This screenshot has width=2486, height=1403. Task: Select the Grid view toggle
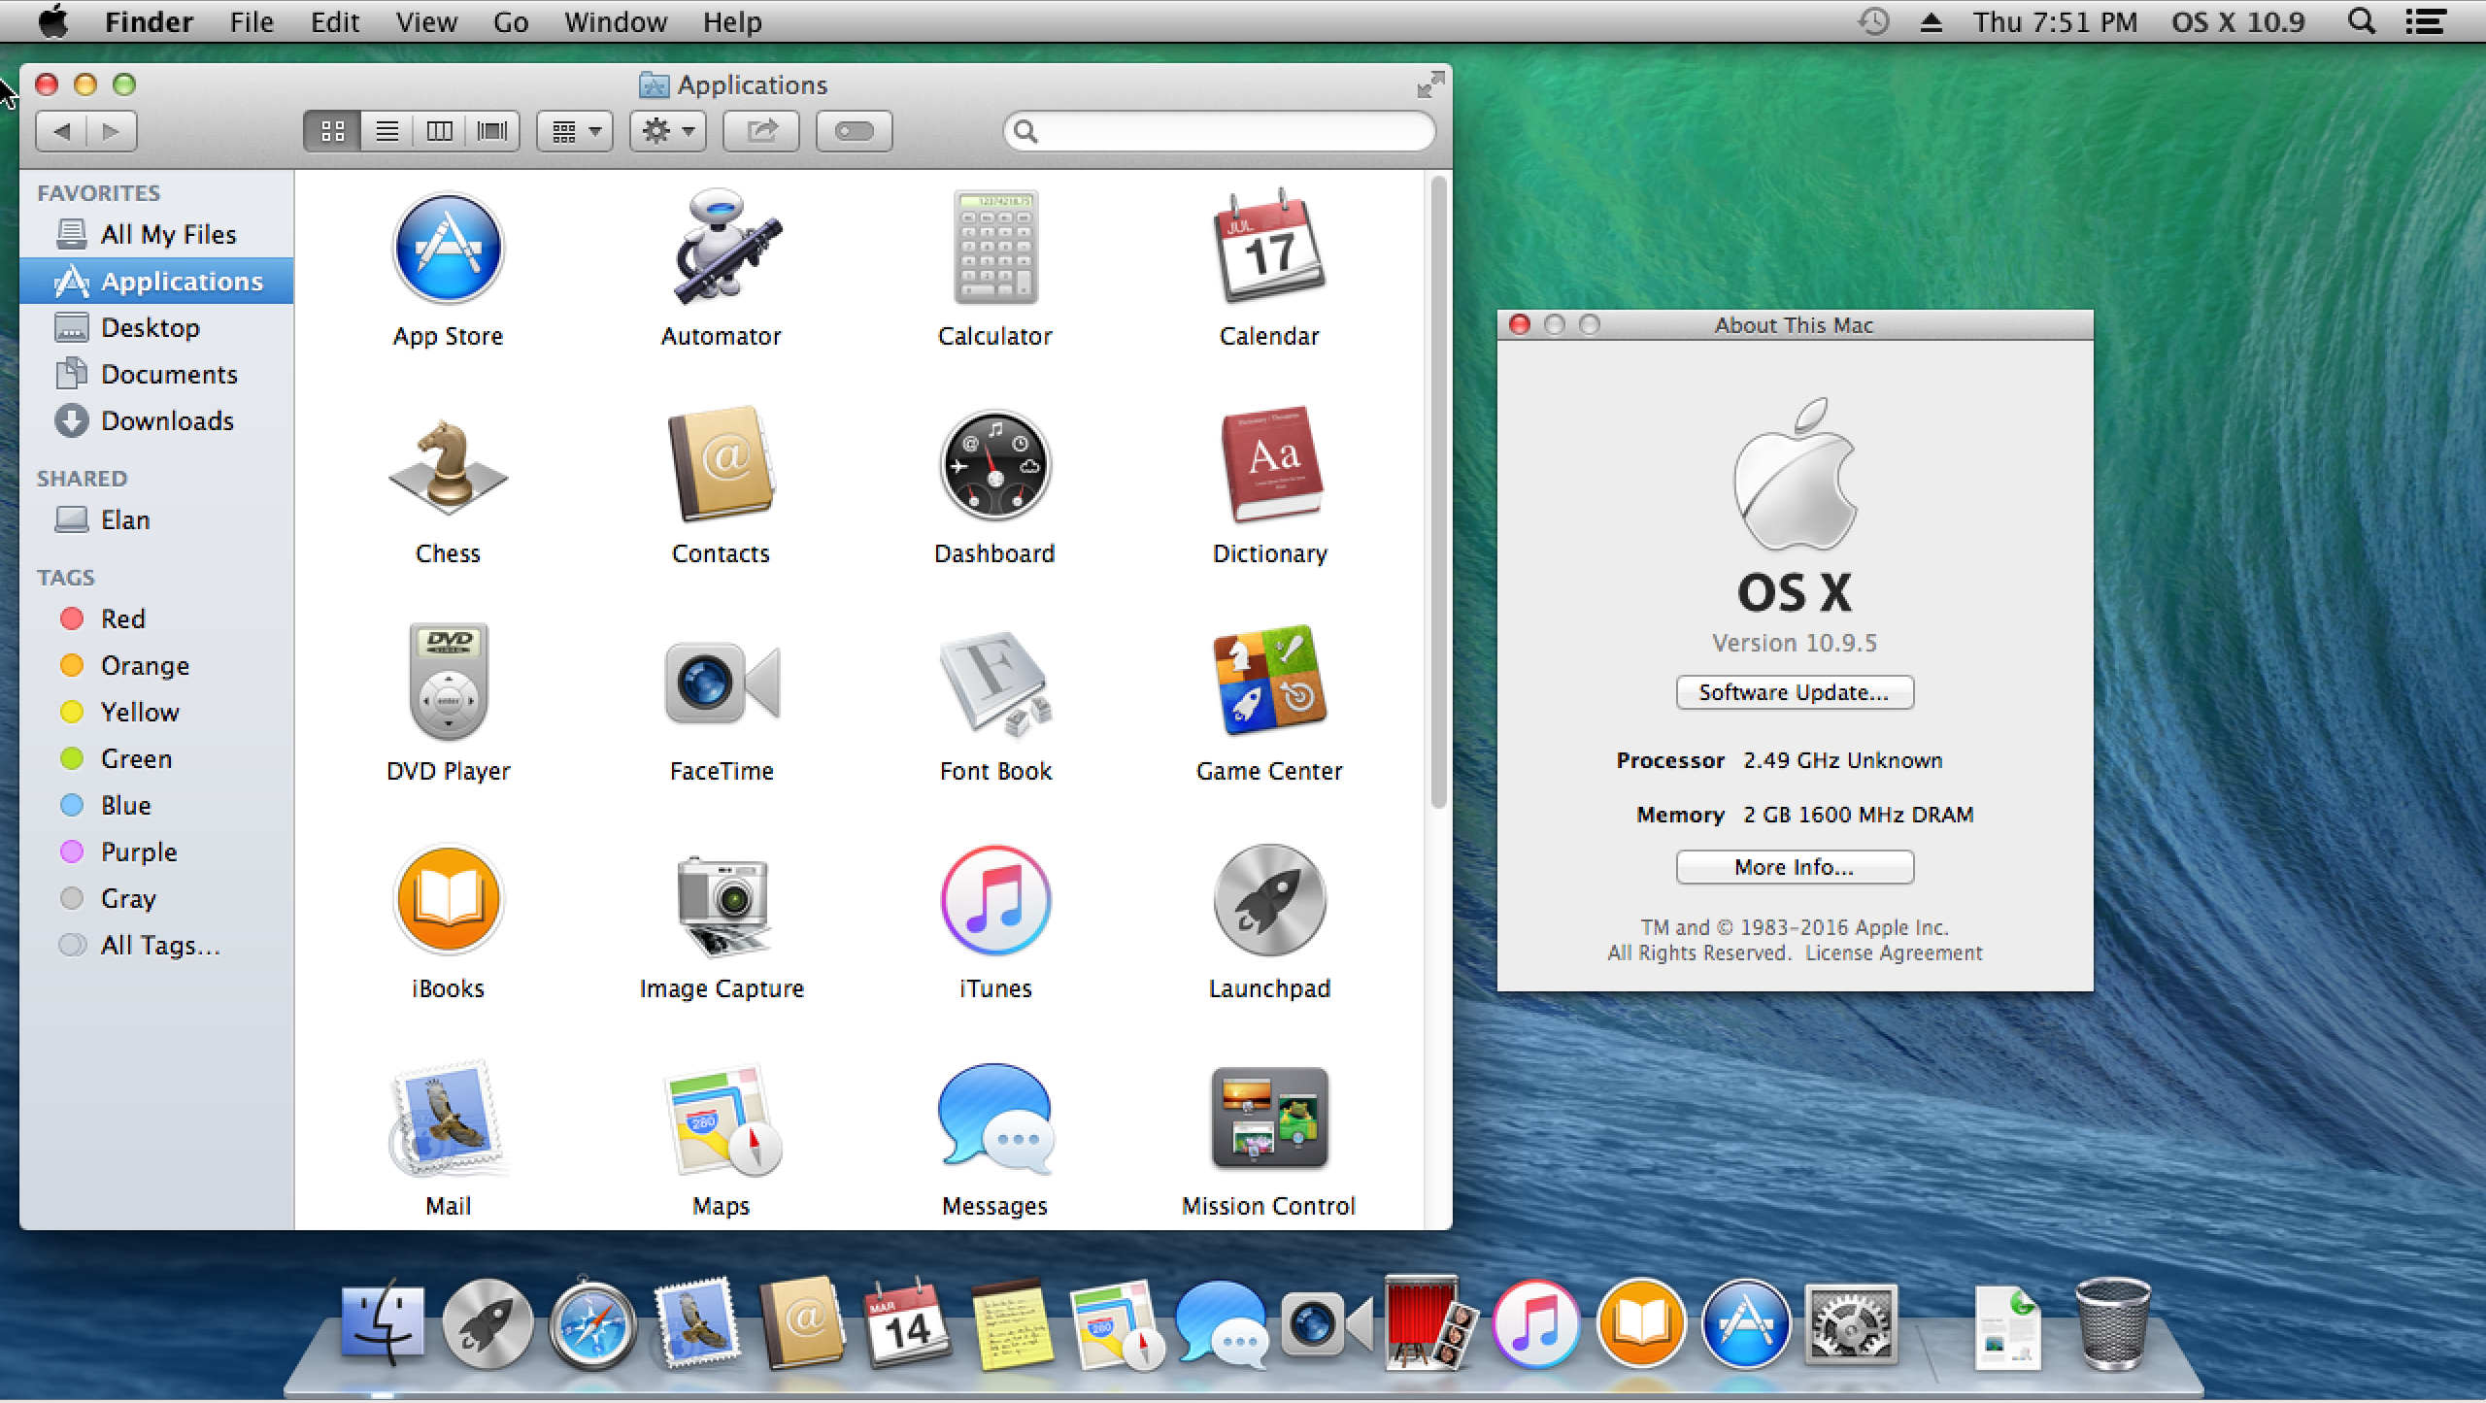click(x=333, y=130)
